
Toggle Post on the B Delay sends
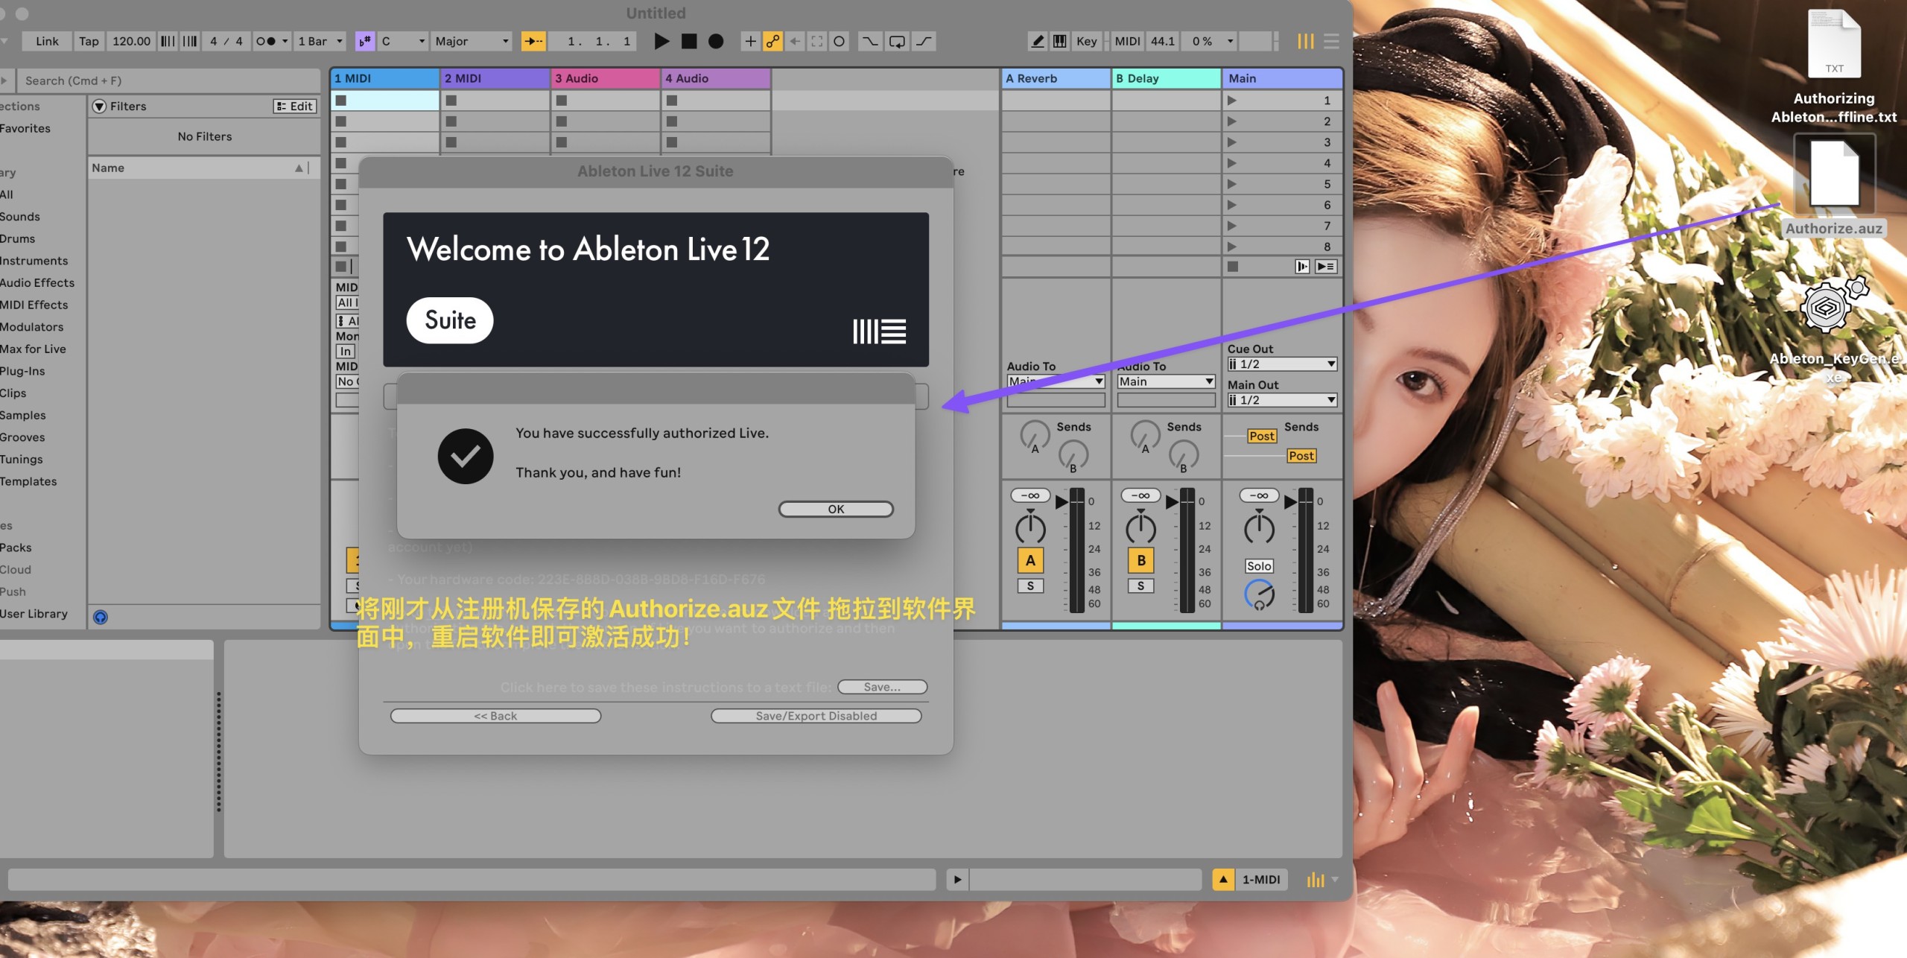1301,455
